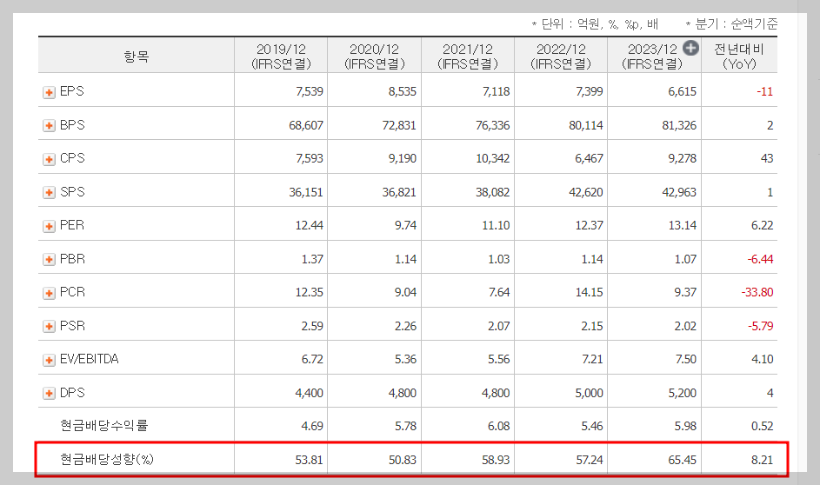Viewport: 820px width, 485px height.
Task: Click SPS value 36,151
Action: (306, 192)
